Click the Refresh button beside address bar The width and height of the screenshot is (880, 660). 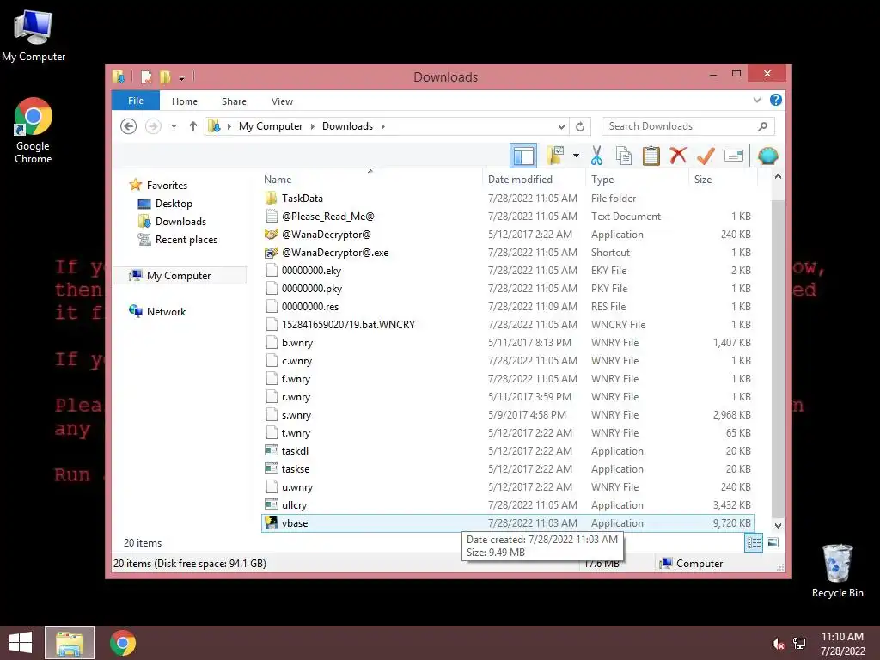click(x=580, y=126)
